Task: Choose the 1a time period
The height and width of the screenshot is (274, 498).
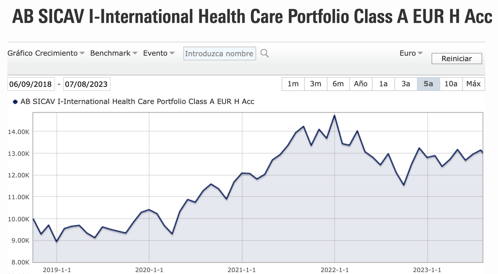Action: tap(383, 84)
